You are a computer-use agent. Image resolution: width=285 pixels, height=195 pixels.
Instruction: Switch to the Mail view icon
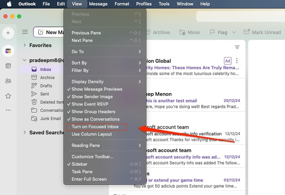tap(8, 51)
